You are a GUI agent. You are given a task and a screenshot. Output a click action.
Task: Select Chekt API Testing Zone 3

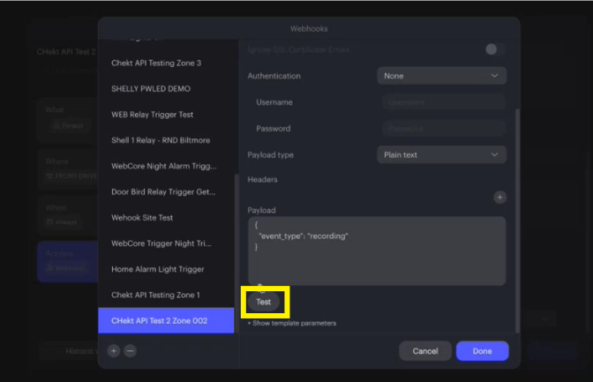click(x=156, y=64)
